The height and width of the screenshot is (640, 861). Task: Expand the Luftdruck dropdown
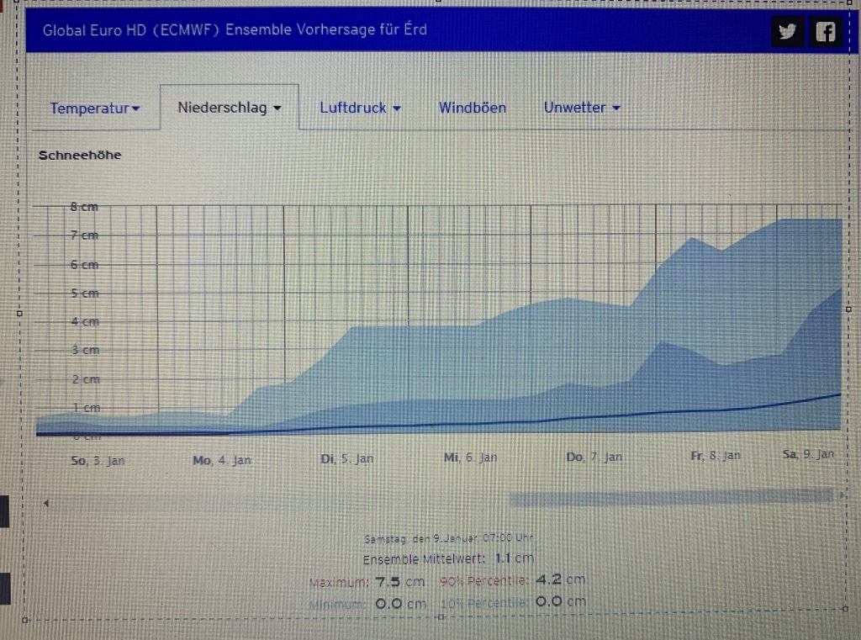[360, 108]
